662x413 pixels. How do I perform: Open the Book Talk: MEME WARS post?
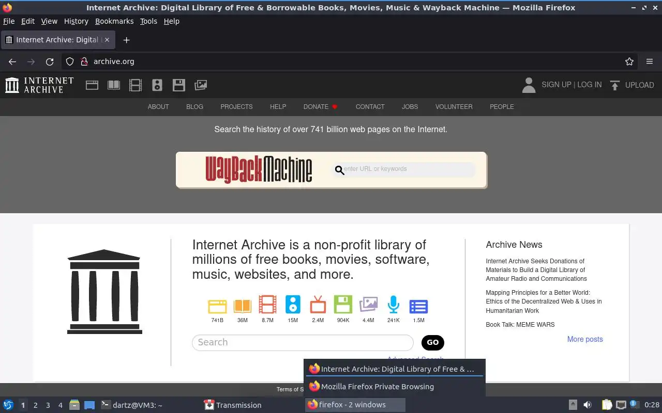pos(520,325)
